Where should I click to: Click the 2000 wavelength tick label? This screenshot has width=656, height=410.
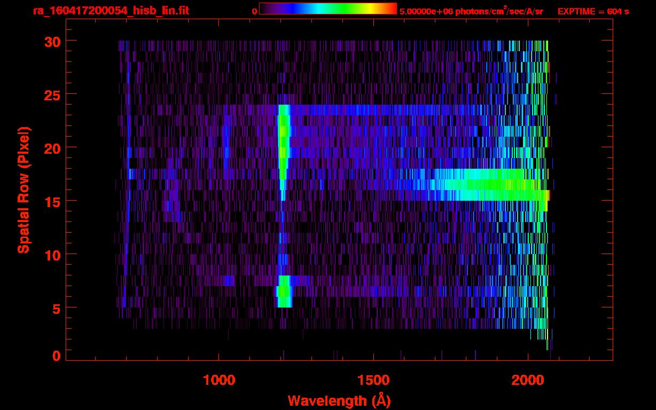point(528,380)
